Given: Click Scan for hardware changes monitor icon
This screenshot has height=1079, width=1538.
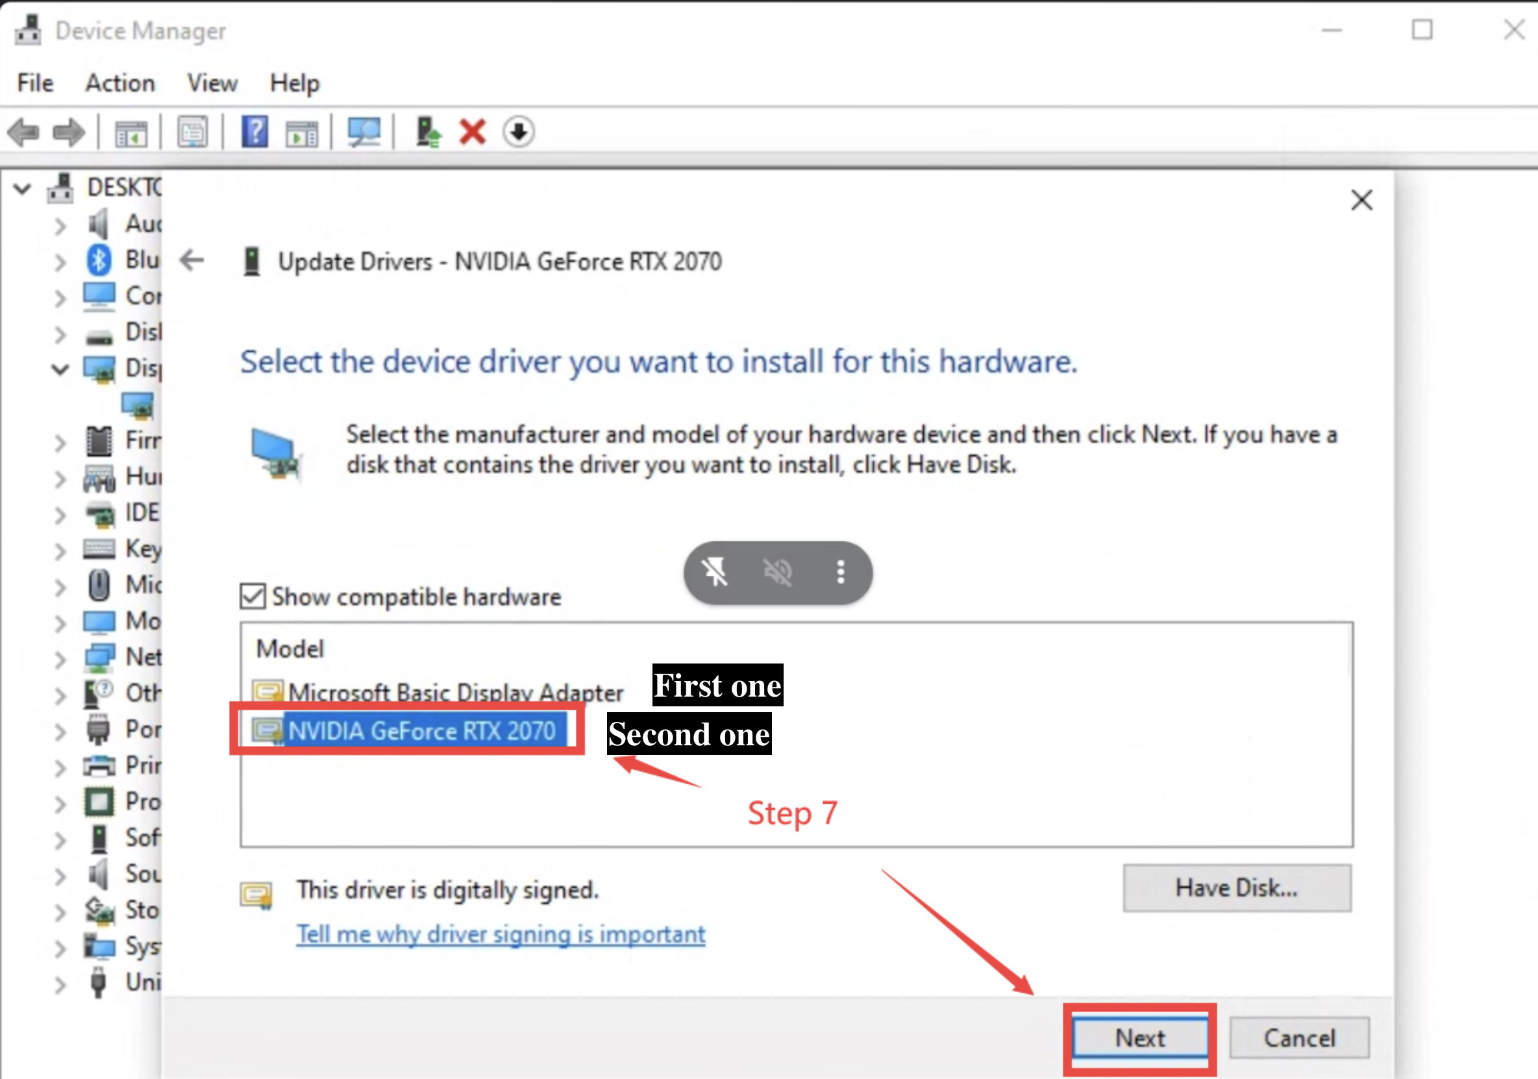Looking at the screenshot, I should pos(364,132).
